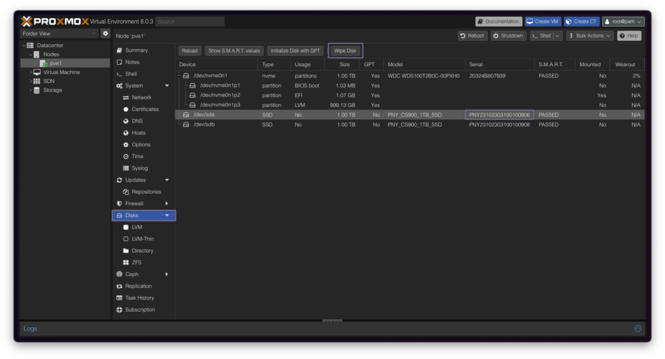Image resolution: width=665 pixels, height=359 pixels.
Task: Expand the Ceph submenu arrow
Action: coord(167,274)
